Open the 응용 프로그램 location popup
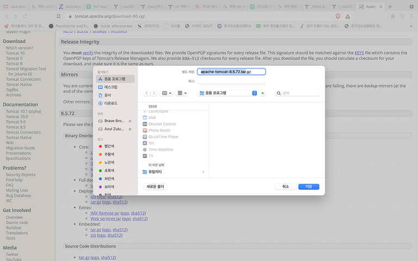Viewport: 418px width, 261px height. [228, 93]
